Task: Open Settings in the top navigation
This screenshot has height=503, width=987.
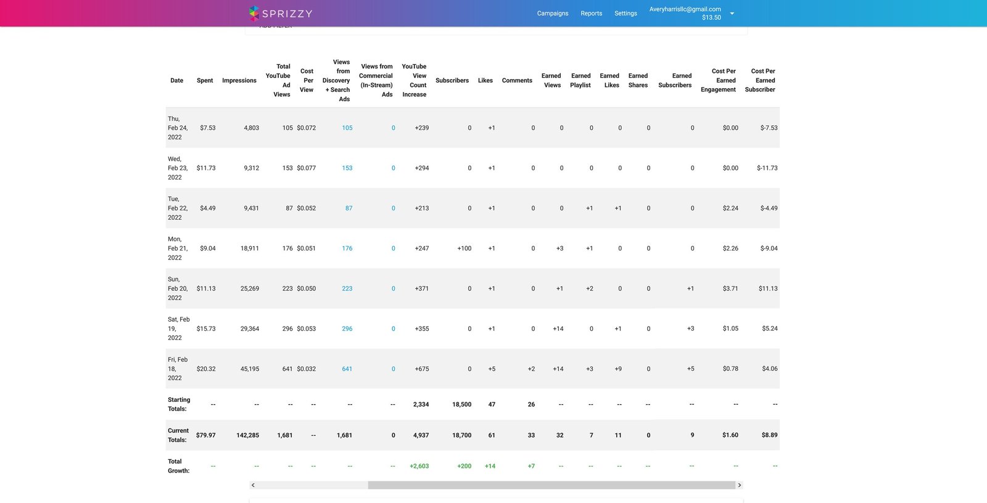Action: (x=626, y=13)
